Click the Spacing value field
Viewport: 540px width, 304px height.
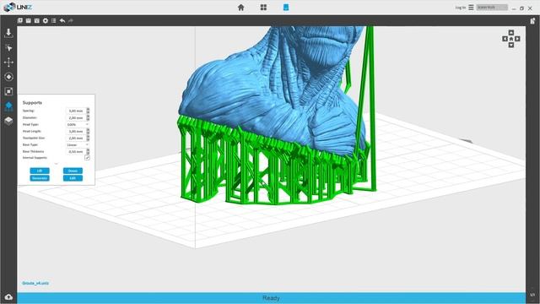76,111
